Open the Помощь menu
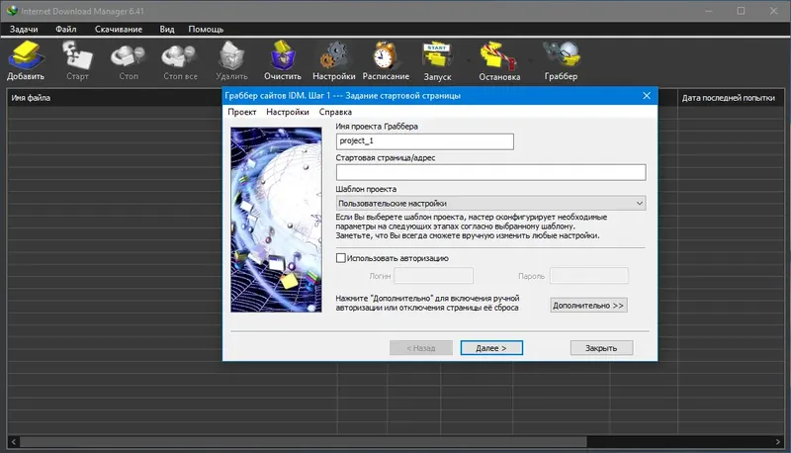 click(206, 30)
